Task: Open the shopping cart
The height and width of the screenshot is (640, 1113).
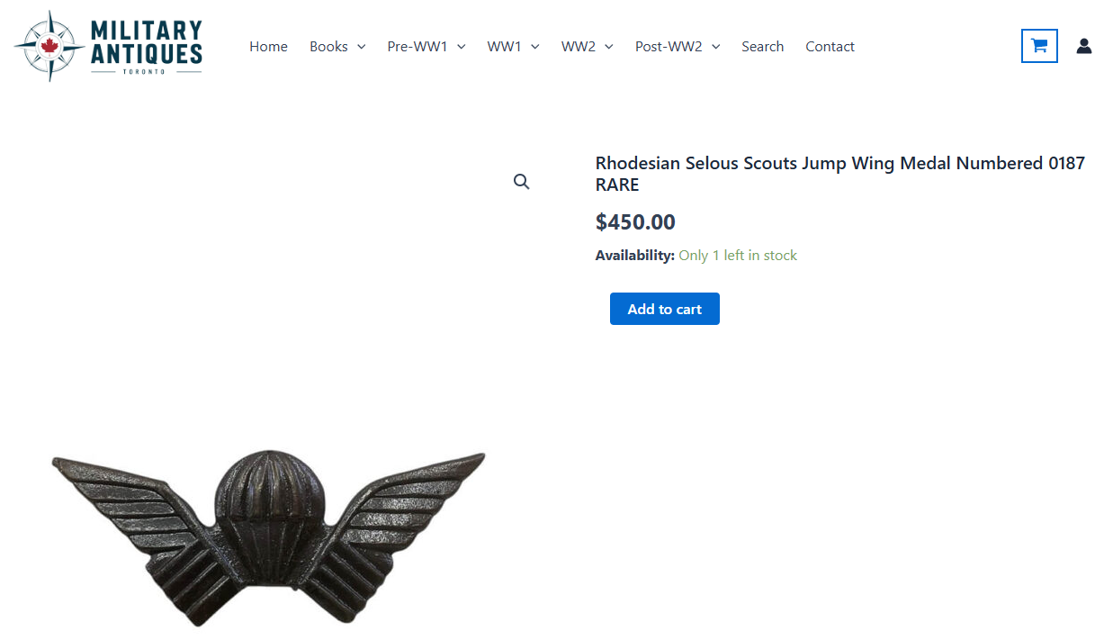Action: pos(1039,46)
